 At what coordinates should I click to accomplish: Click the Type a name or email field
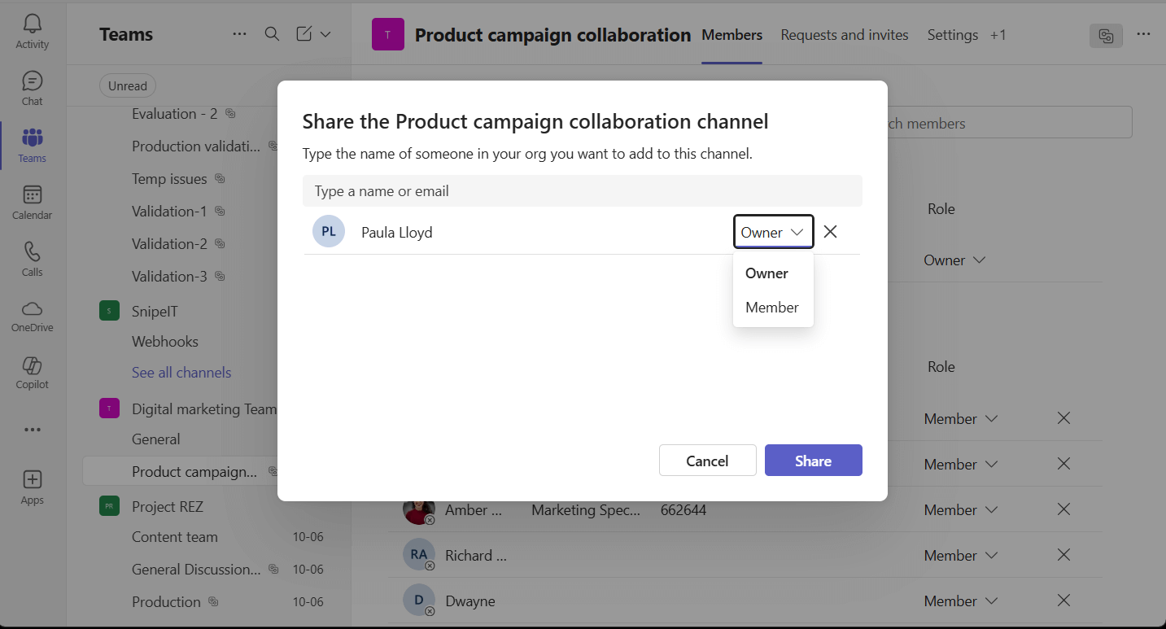coord(582,190)
